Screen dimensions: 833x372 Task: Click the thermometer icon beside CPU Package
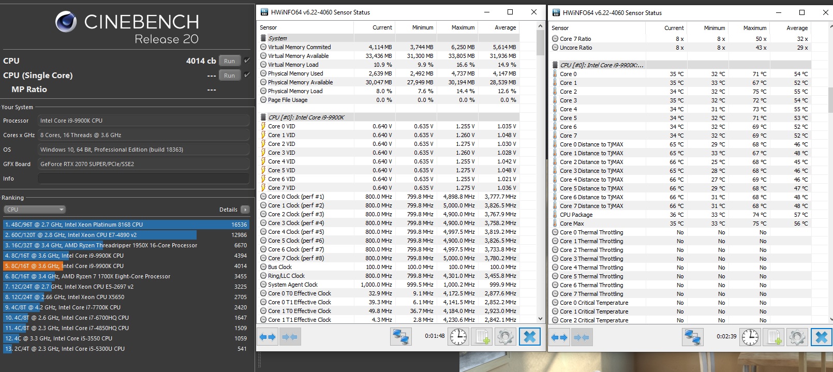point(555,215)
